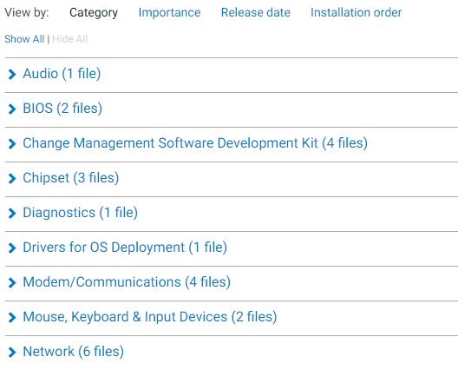This screenshot has height=370, width=458.
Task: Open Audio (1 file) category
Action: click(62, 74)
